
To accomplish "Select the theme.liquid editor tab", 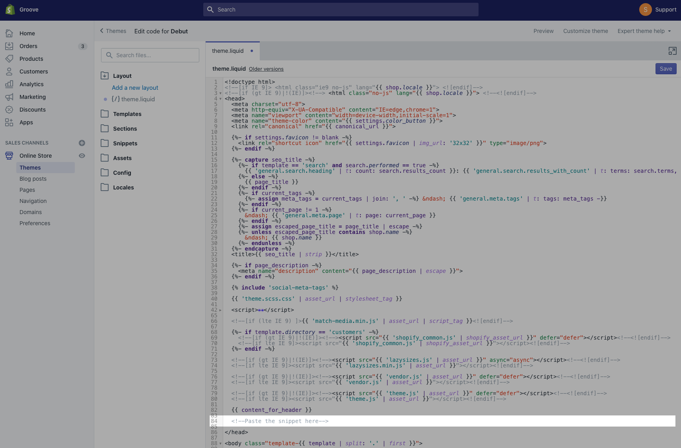I will click(228, 51).
